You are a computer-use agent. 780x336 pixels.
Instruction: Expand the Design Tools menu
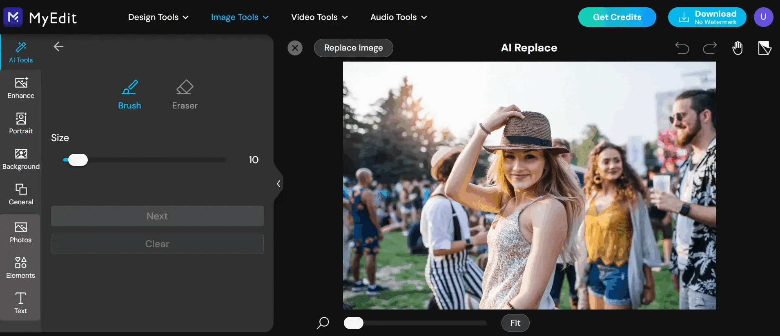(x=158, y=17)
